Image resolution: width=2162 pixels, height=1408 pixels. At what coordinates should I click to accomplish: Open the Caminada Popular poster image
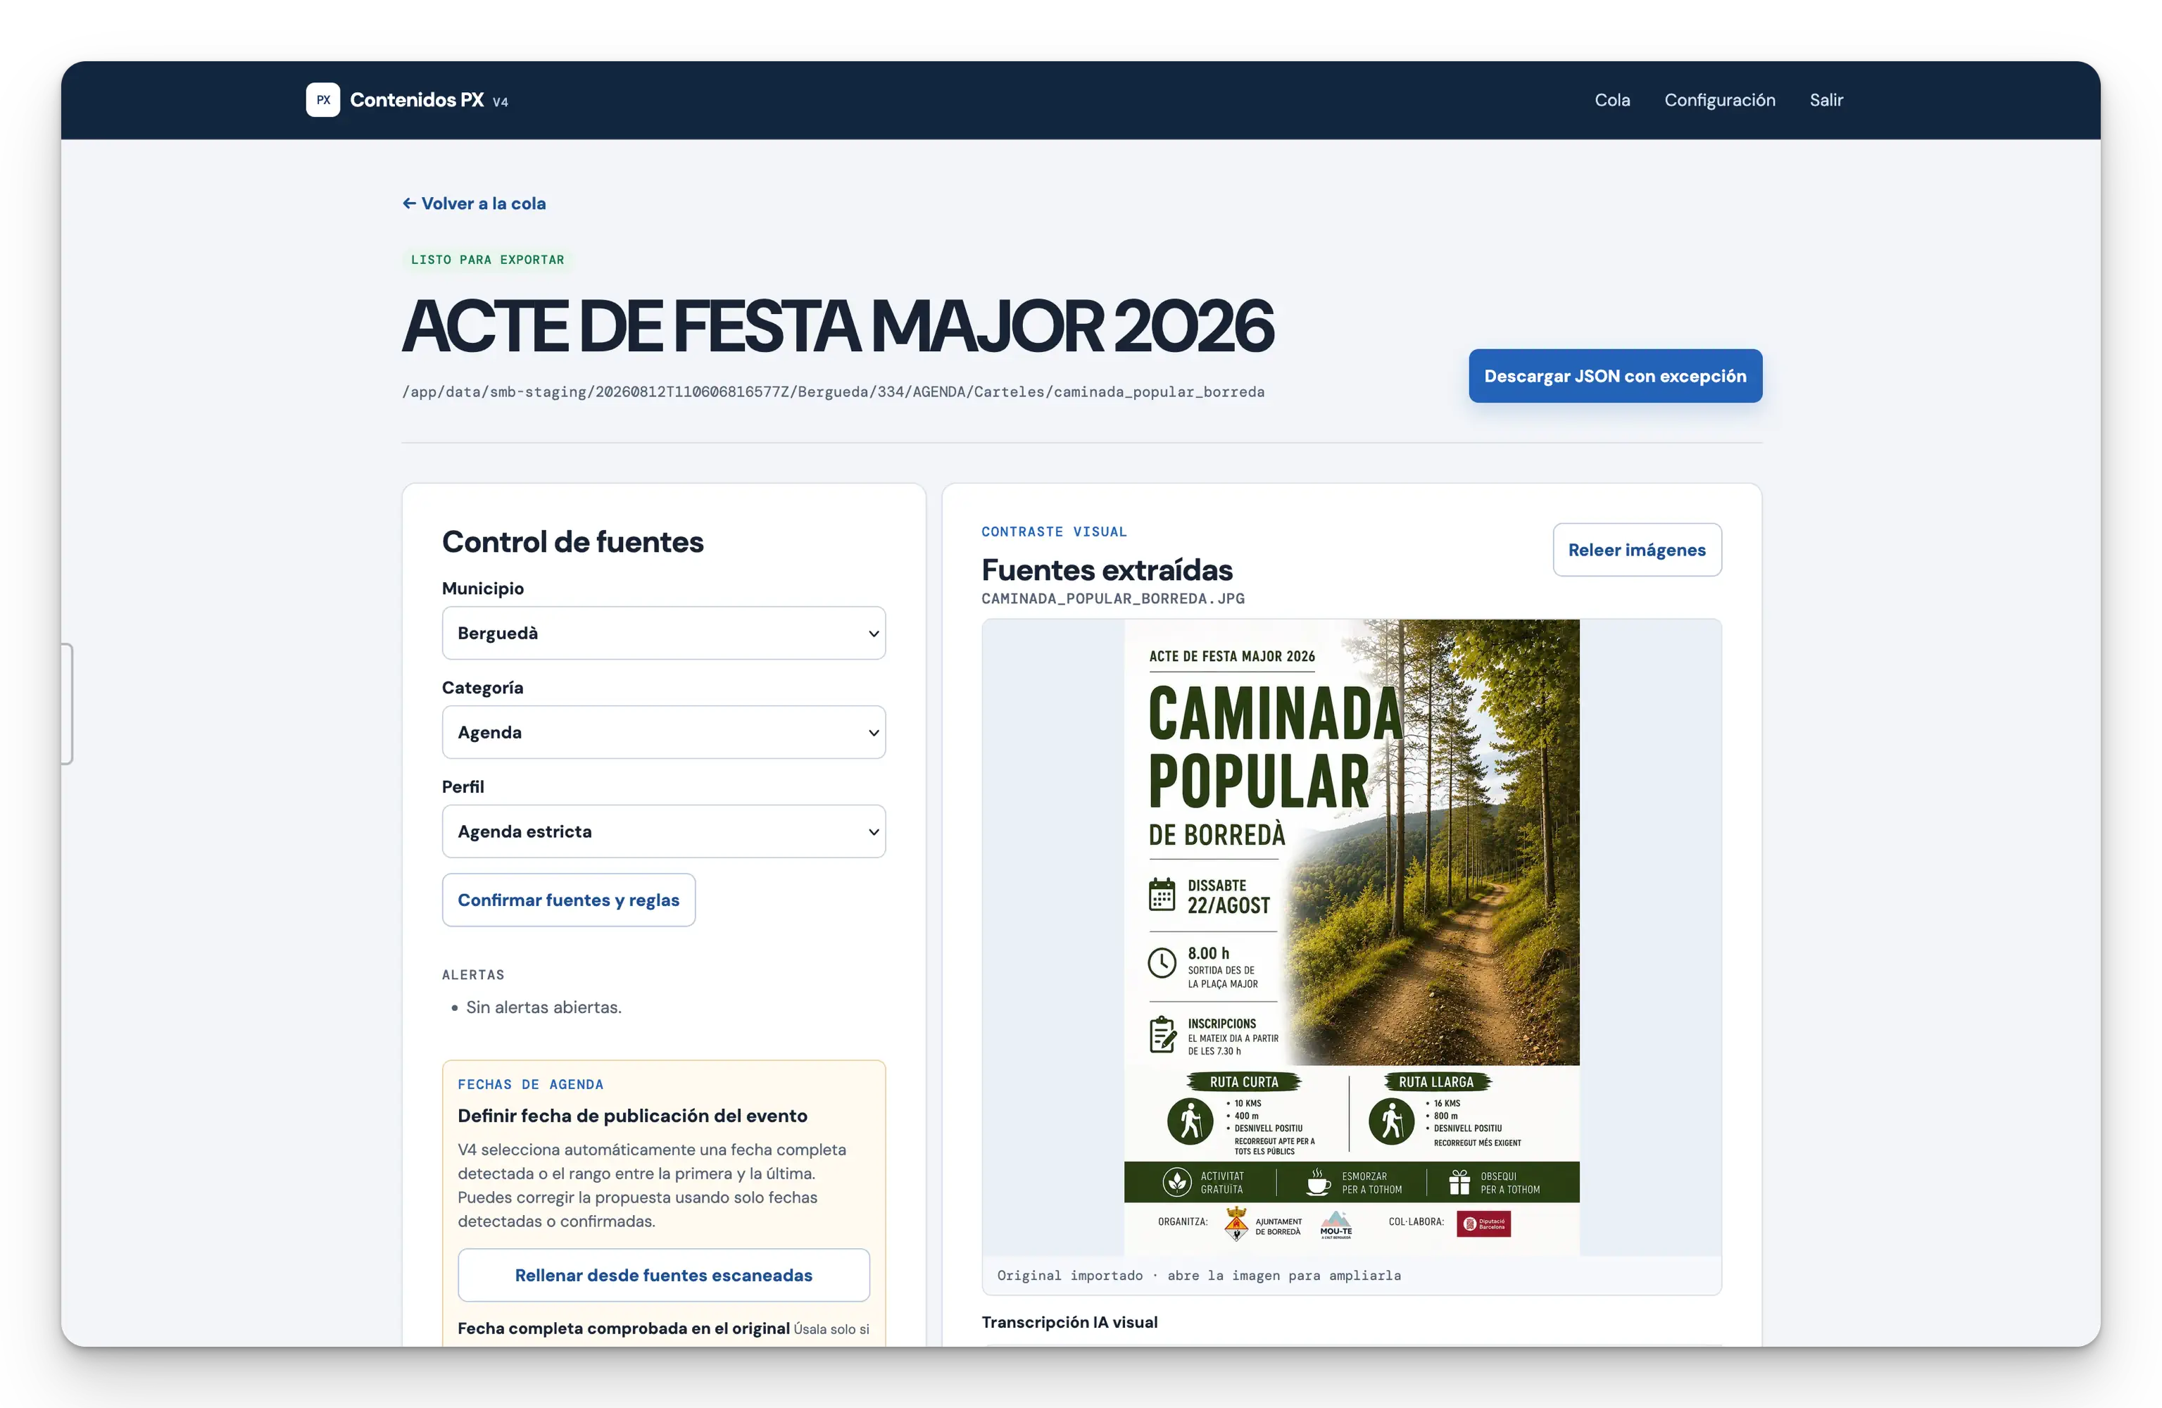[x=1351, y=938]
